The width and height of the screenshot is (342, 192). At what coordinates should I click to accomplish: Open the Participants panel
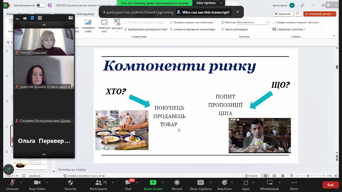tap(98, 183)
